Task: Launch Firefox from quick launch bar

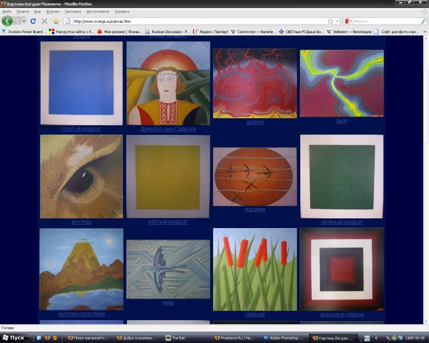Action: 47,338
